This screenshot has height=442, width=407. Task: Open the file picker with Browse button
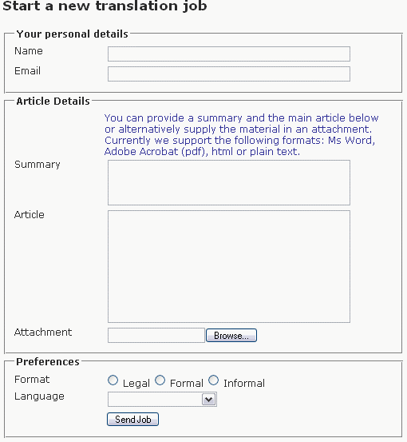(x=231, y=336)
